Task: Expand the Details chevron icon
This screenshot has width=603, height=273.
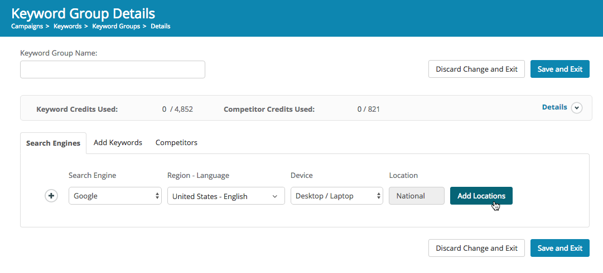Action: pos(576,108)
